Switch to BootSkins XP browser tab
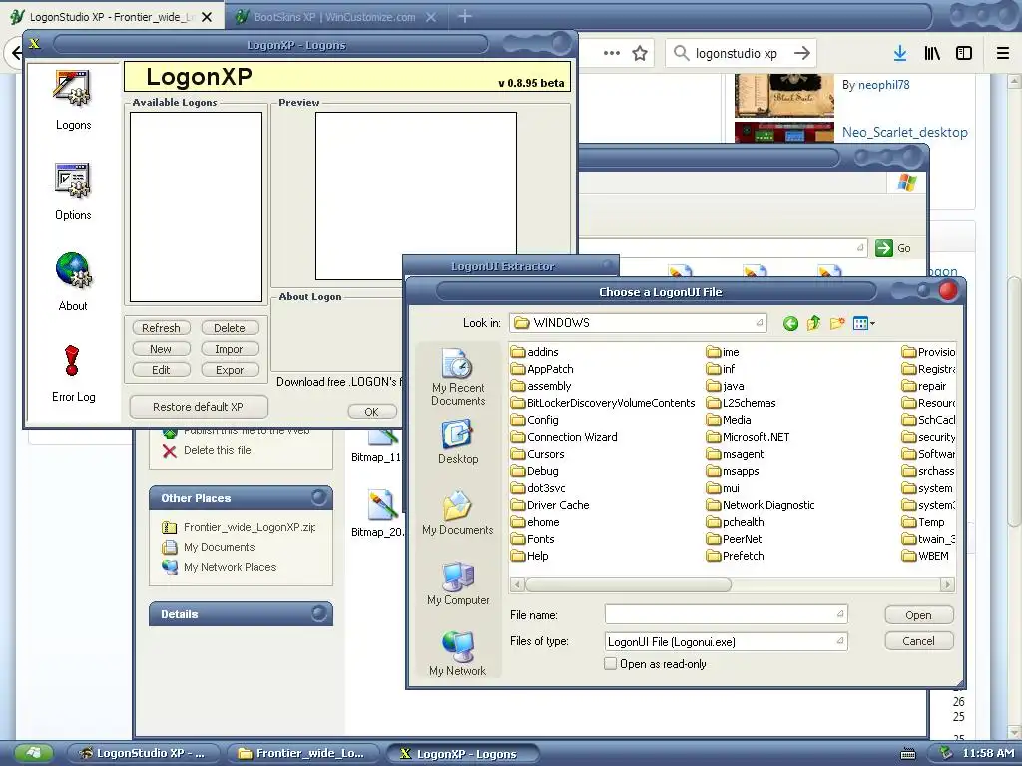 [x=334, y=16]
